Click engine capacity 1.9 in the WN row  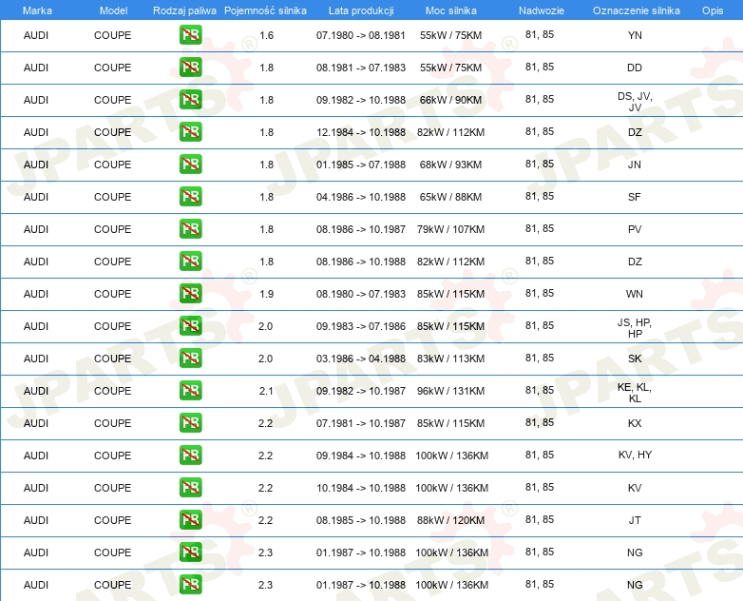pos(266,294)
